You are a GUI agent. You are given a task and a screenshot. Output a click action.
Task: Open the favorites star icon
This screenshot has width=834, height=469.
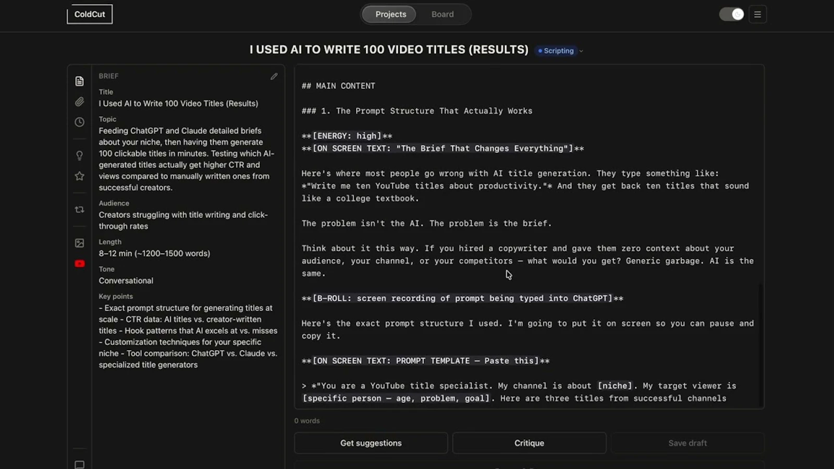pos(79,176)
